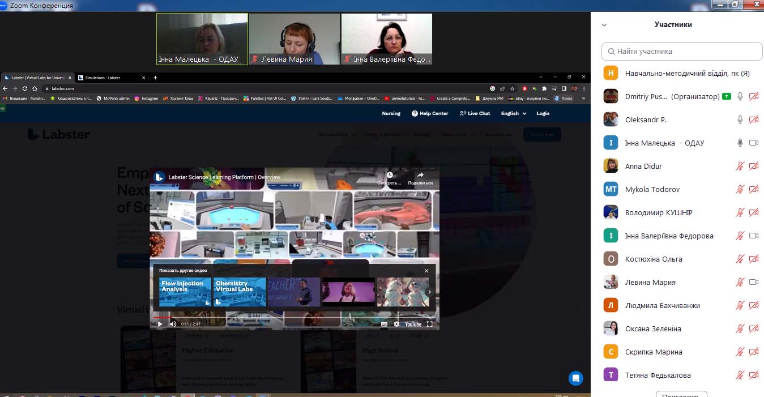Click Тетяна Федькалова camera-off icon
Viewport: 764px width, 397px height.
[753, 375]
